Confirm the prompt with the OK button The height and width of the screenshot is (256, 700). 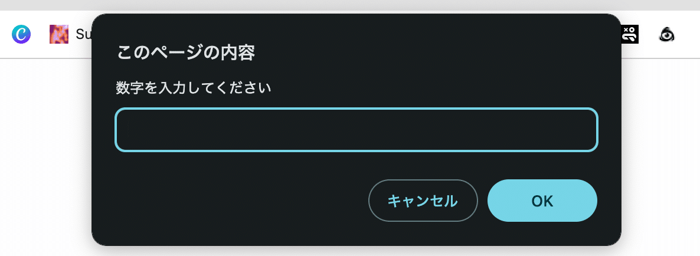pos(542,201)
